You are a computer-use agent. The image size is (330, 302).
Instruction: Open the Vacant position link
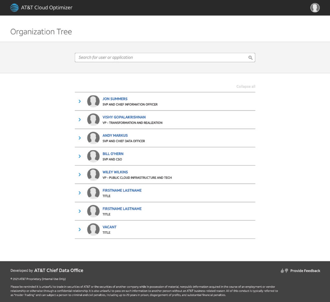109,227
